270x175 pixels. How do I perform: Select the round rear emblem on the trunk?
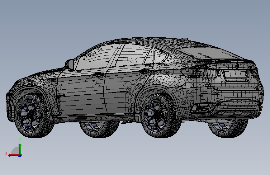[x=237, y=66]
